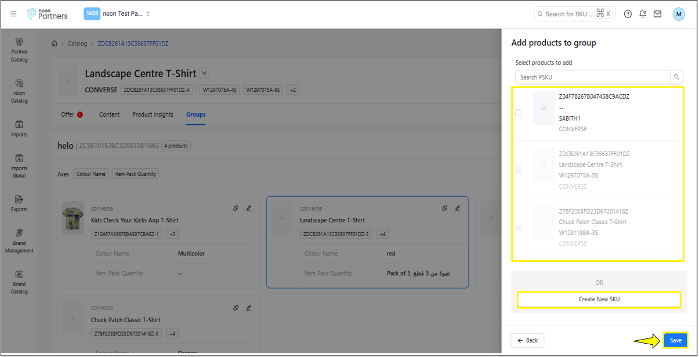699x357 pixels.
Task: Open Partner Catalog in sidebar
Action: click(x=19, y=49)
